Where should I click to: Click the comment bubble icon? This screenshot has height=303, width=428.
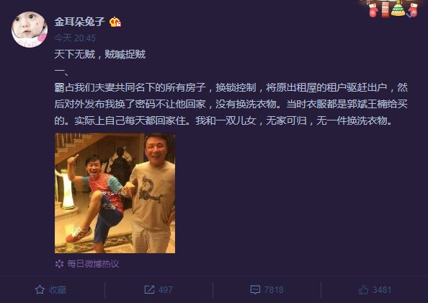(x=255, y=290)
